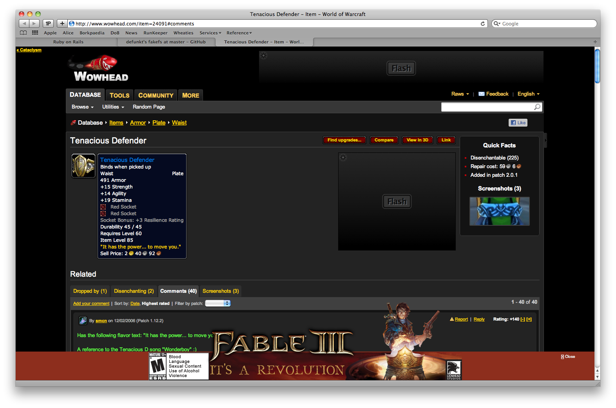Click the red Link button
Viewport: 616px width, 408px height.
446,140
